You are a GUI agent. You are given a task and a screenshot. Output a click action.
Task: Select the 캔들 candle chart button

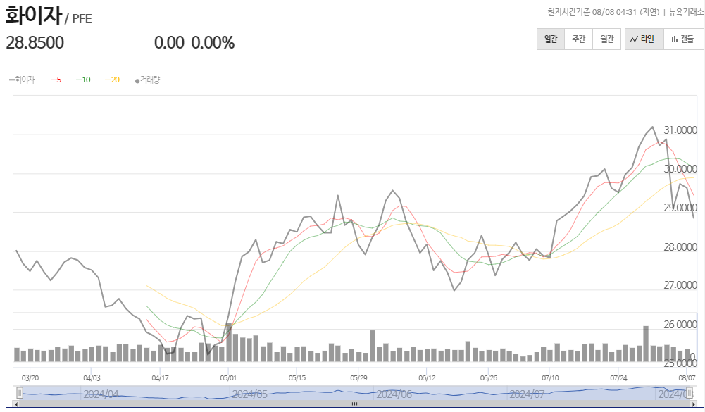coord(683,39)
